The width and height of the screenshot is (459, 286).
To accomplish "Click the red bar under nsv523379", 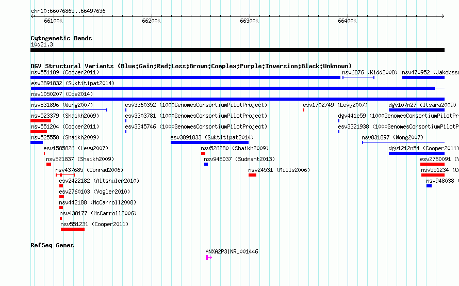I will pyautogui.click(x=41, y=121).
